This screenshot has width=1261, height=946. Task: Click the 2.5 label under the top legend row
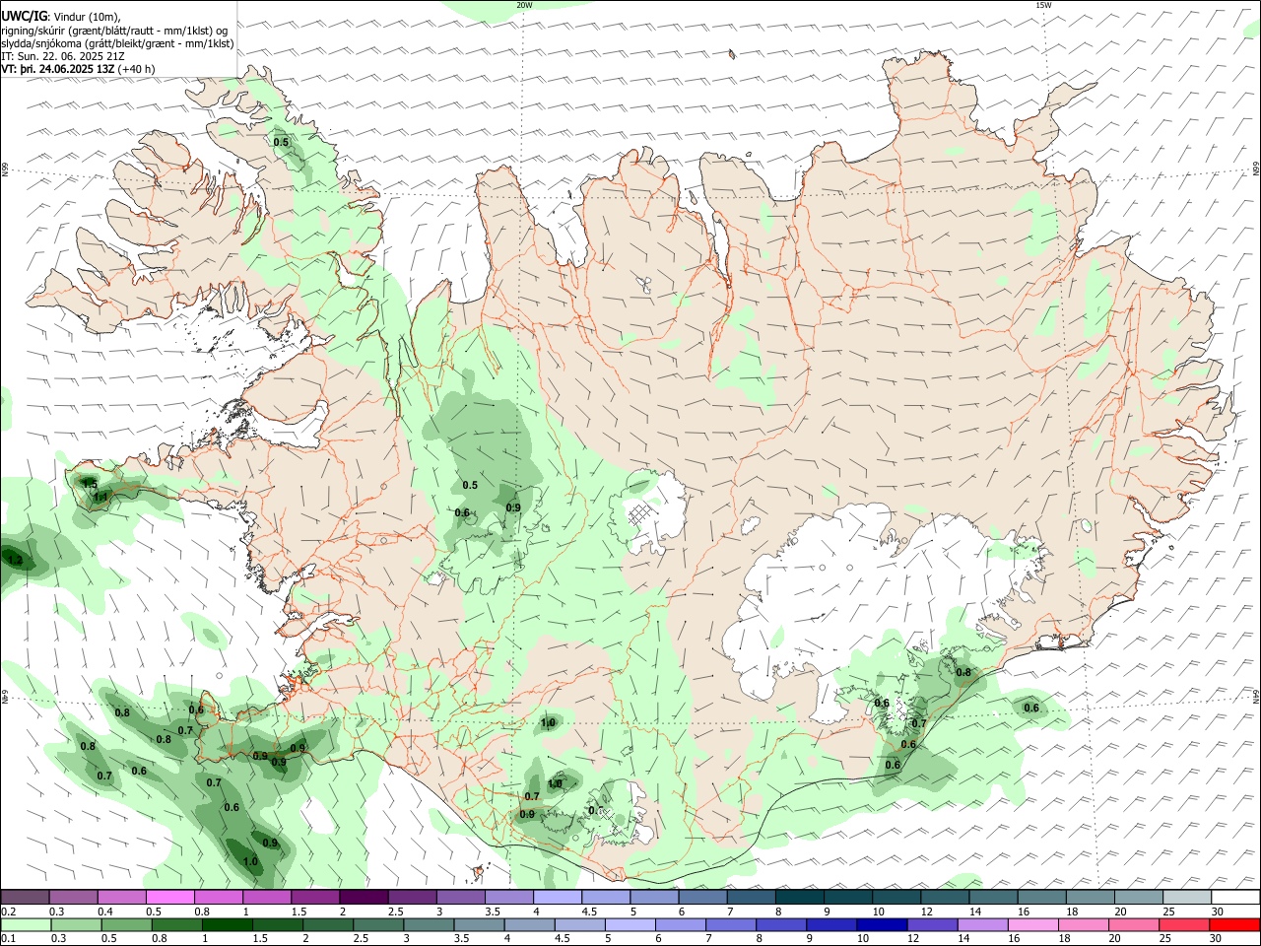(396, 912)
